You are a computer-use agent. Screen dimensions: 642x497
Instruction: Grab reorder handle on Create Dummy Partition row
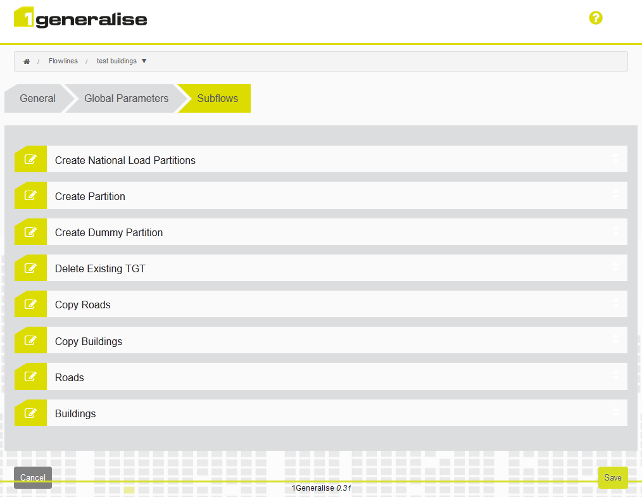click(615, 230)
